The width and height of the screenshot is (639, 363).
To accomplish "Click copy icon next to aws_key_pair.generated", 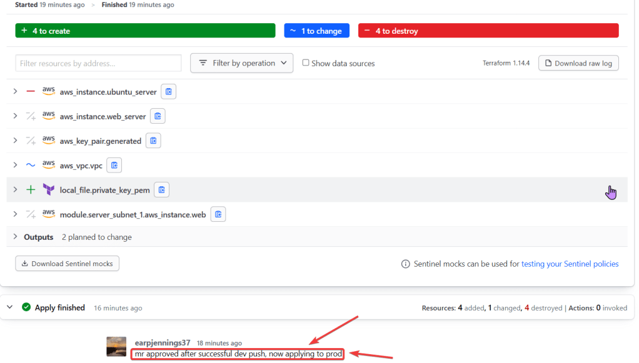I will click(x=153, y=141).
